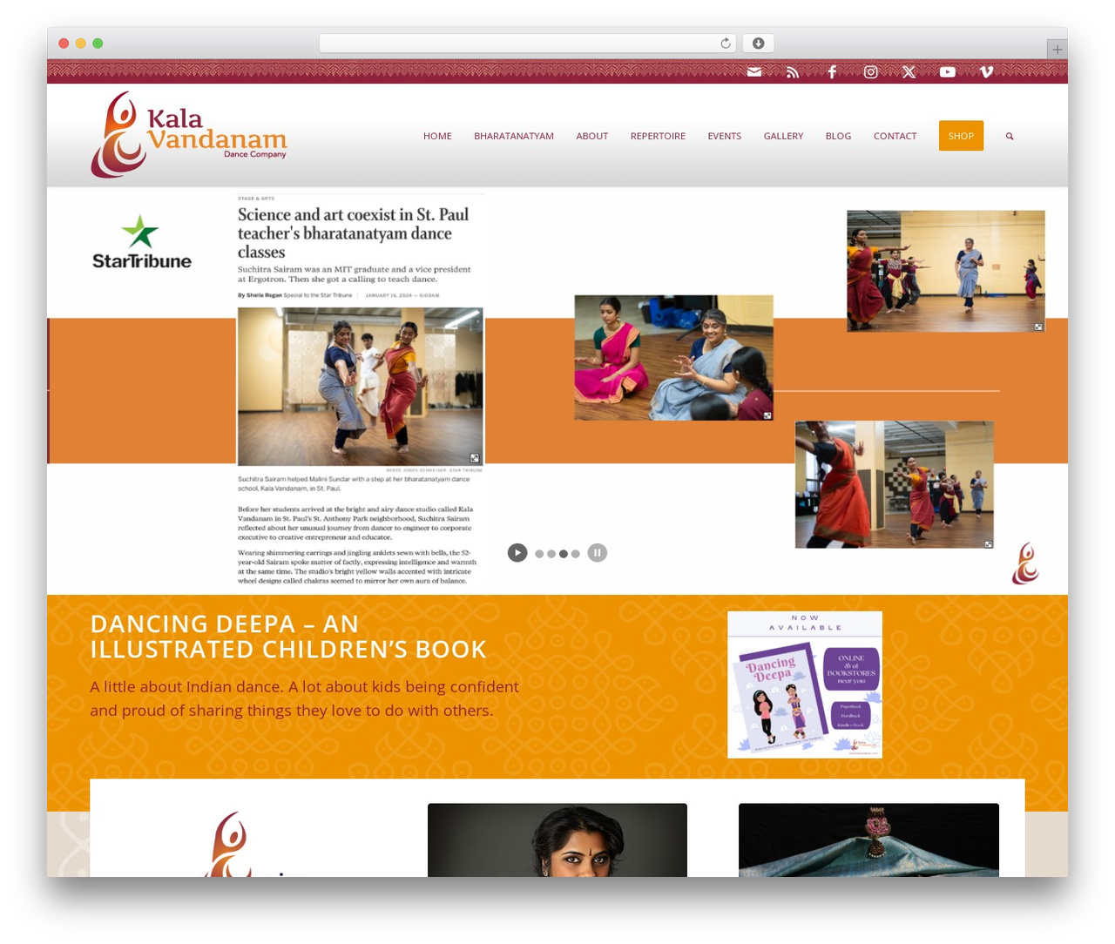Open the Bharatanatyam menu item
1115x944 pixels.
[x=514, y=136]
